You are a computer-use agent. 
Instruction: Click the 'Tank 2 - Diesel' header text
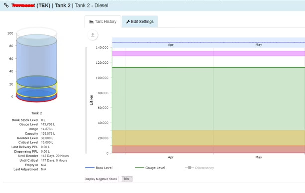pyautogui.click(x=92, y=5)
